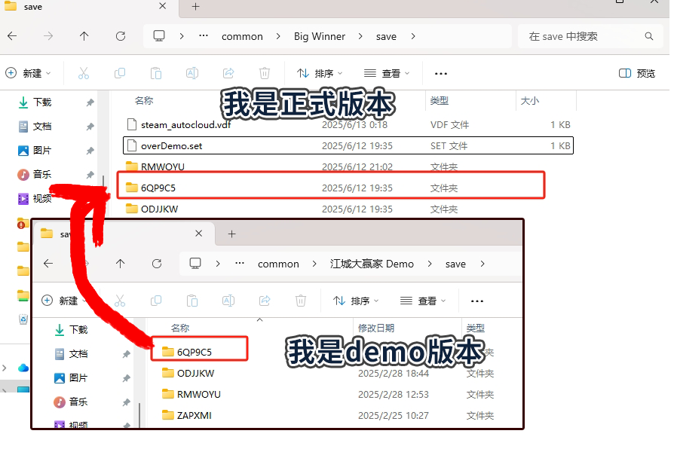This screenshot has width=677, height=452.
Task: Select the overDemo.set file
Action: pos(171,145)
